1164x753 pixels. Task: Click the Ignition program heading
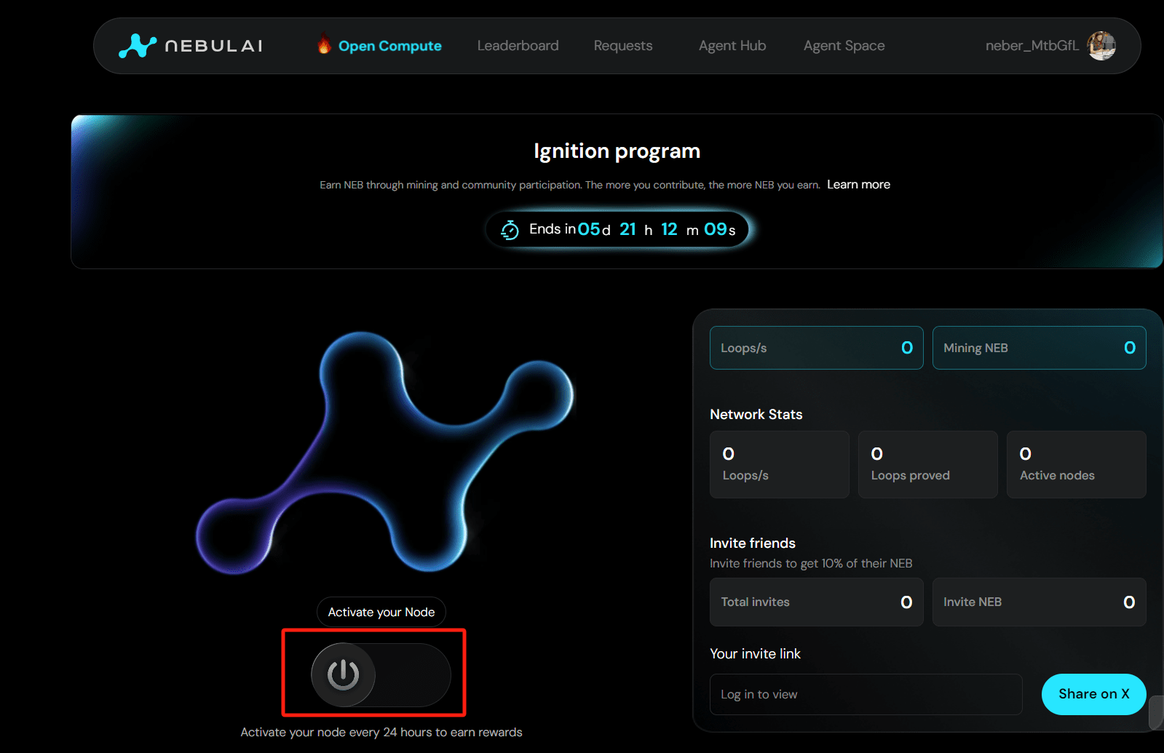click(x=617, y=151)
